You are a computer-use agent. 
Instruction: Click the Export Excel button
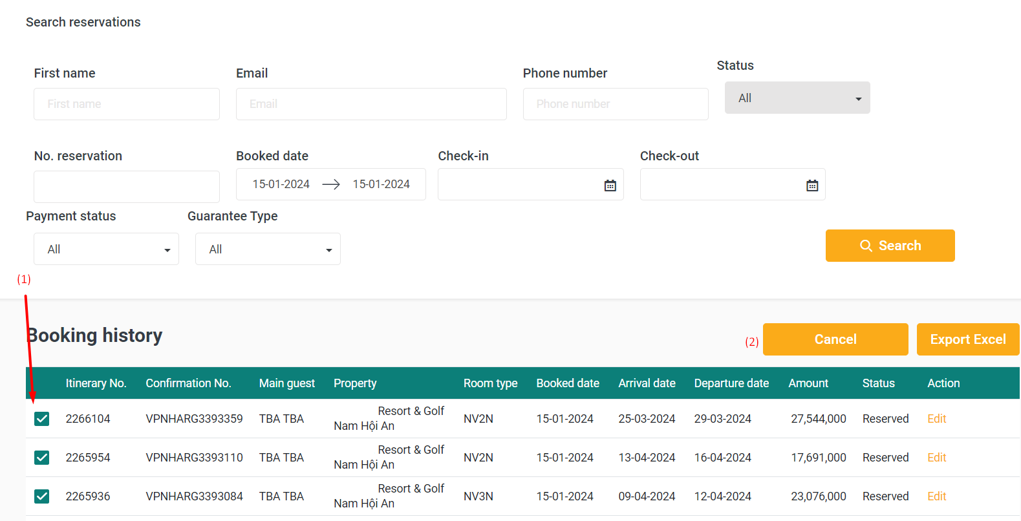tap(967, 339)
